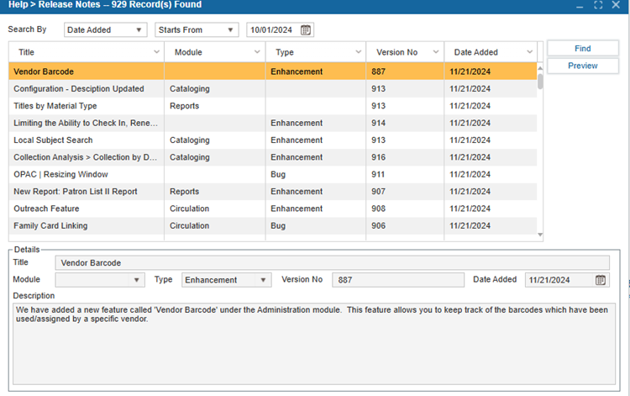
Task: Maximize the Release Notes window
Action: (x=598, y=5)
